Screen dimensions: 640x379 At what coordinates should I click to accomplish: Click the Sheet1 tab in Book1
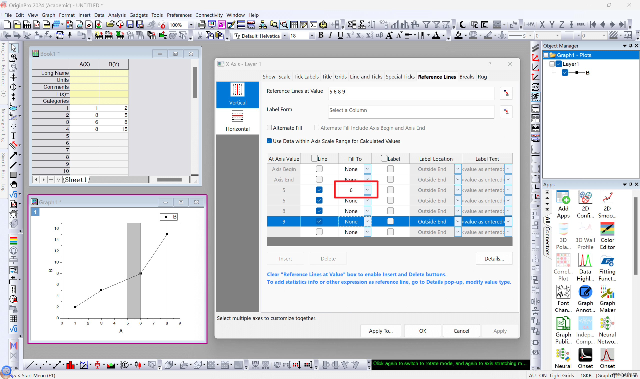pos(76,179)
